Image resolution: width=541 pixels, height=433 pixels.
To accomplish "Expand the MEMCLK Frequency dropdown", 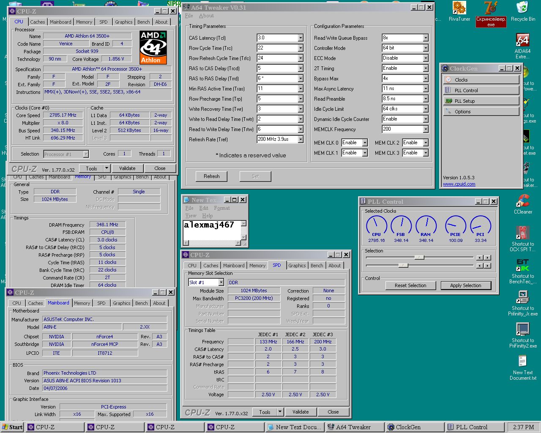I will (x=426, y=129).
